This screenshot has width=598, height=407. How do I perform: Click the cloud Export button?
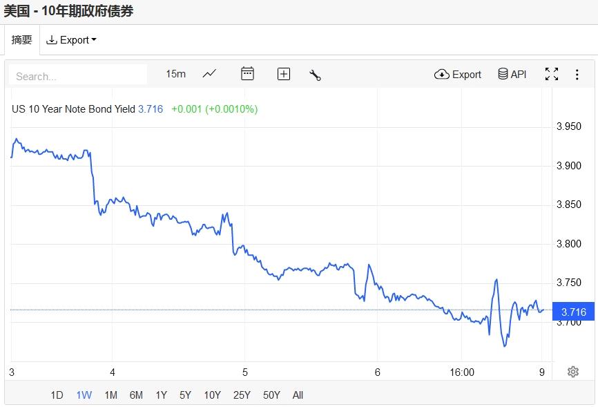tap(458, 74)
